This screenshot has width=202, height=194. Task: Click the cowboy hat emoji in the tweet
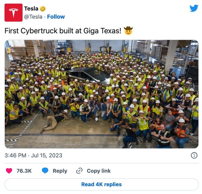[x=128, y=31]
